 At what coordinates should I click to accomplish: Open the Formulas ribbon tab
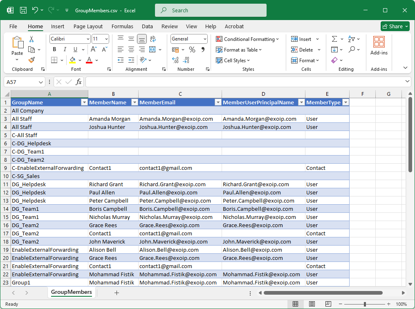[x=122, y=26]
